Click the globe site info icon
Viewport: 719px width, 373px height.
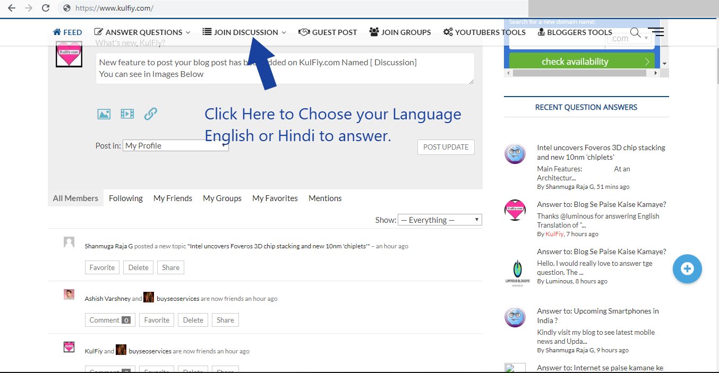tap(67, 8)
